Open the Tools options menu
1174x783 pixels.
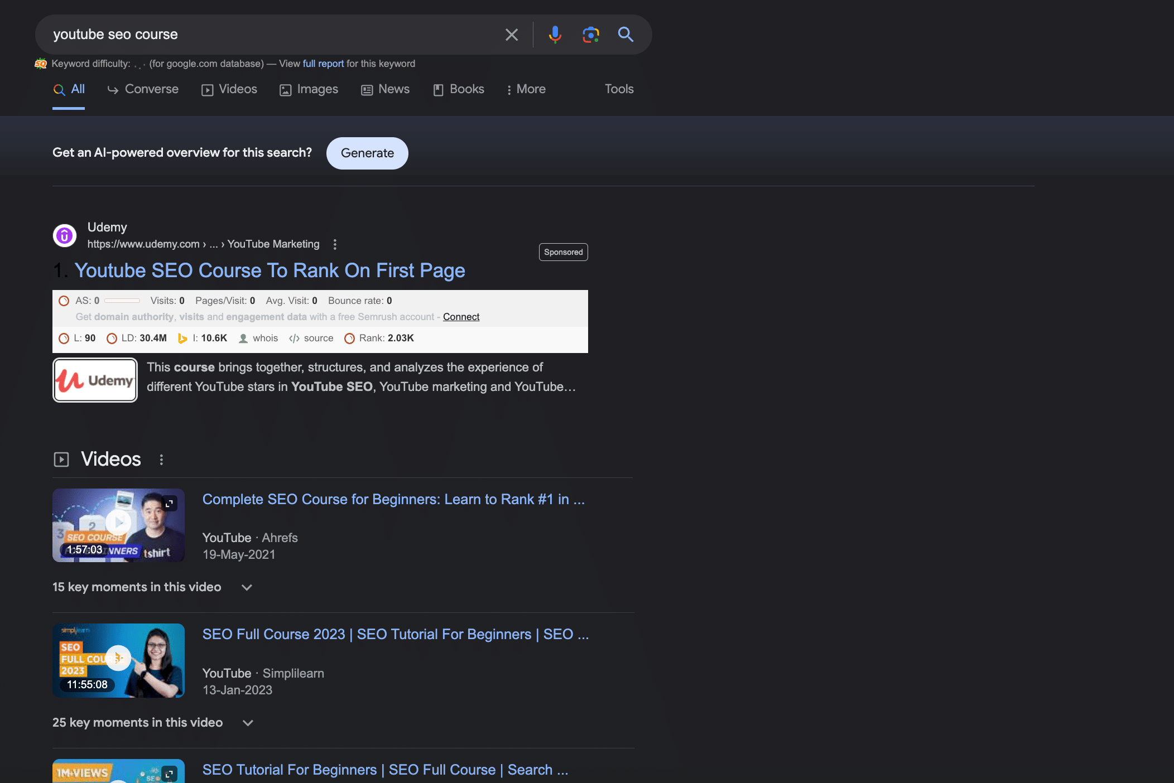(619, 89)
